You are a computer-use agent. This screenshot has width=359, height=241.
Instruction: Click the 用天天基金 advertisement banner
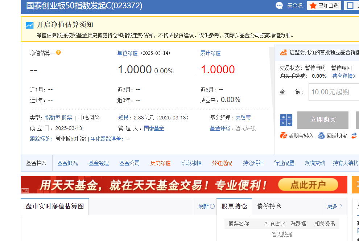[x=184, y=185]
